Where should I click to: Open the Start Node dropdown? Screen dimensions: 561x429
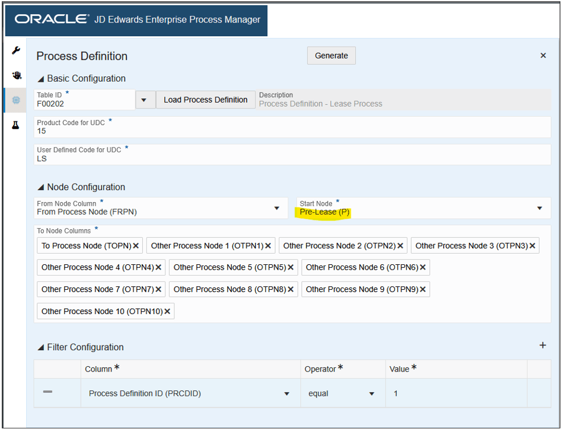coord(540,208)
